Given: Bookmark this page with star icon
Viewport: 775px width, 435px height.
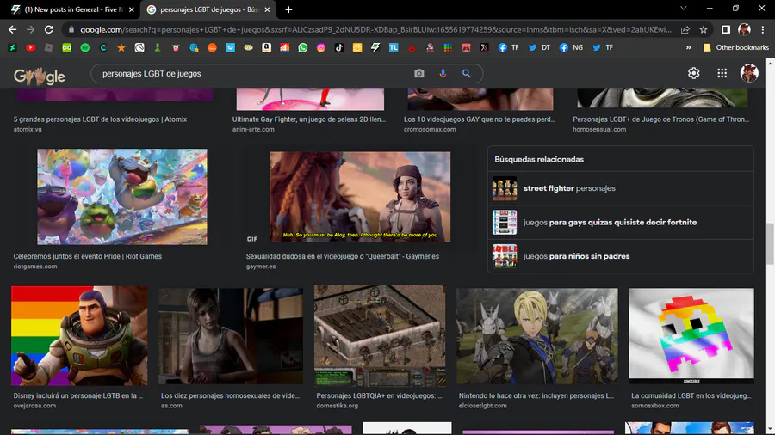Looking at the screenshot, I should click(x=704, y=29).
